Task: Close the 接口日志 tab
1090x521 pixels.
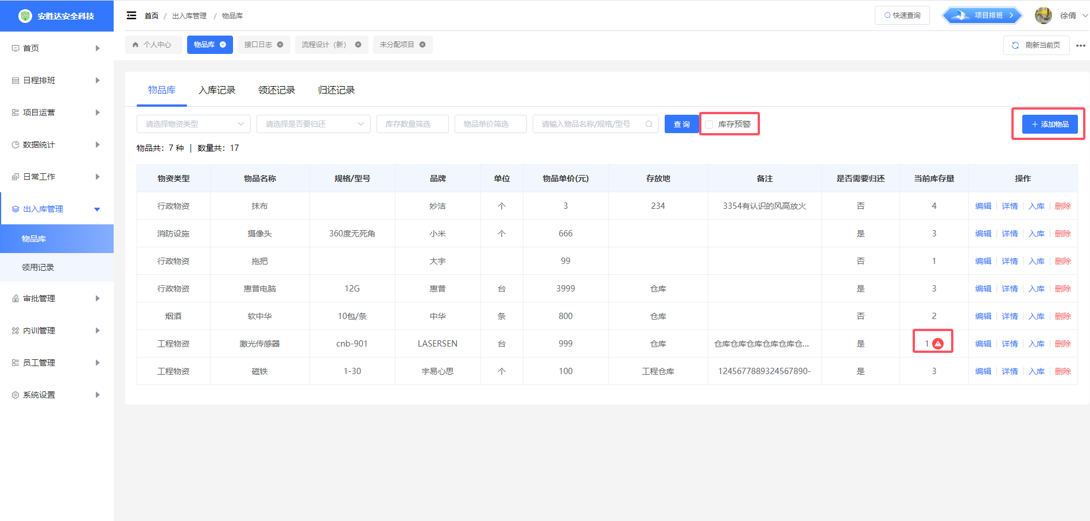Action: [280, 45]
